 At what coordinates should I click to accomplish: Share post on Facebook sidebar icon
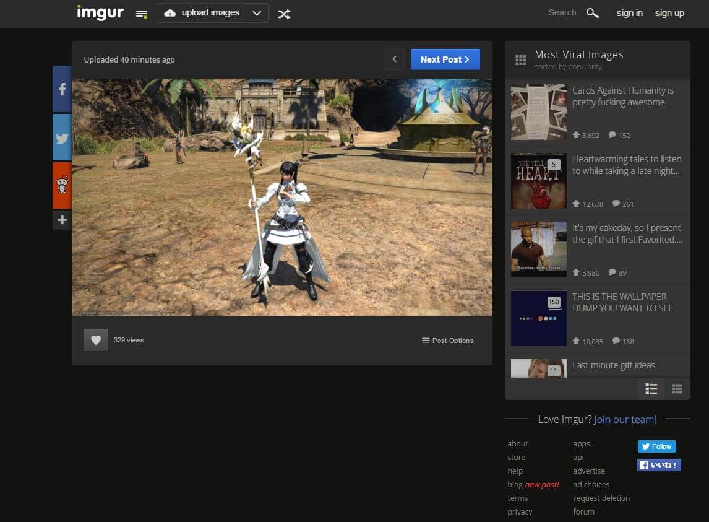coord(62,89)
